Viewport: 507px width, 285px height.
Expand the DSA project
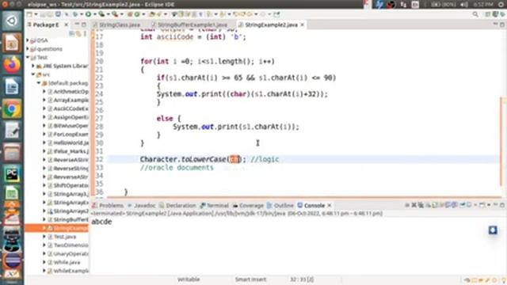[28, 40]
